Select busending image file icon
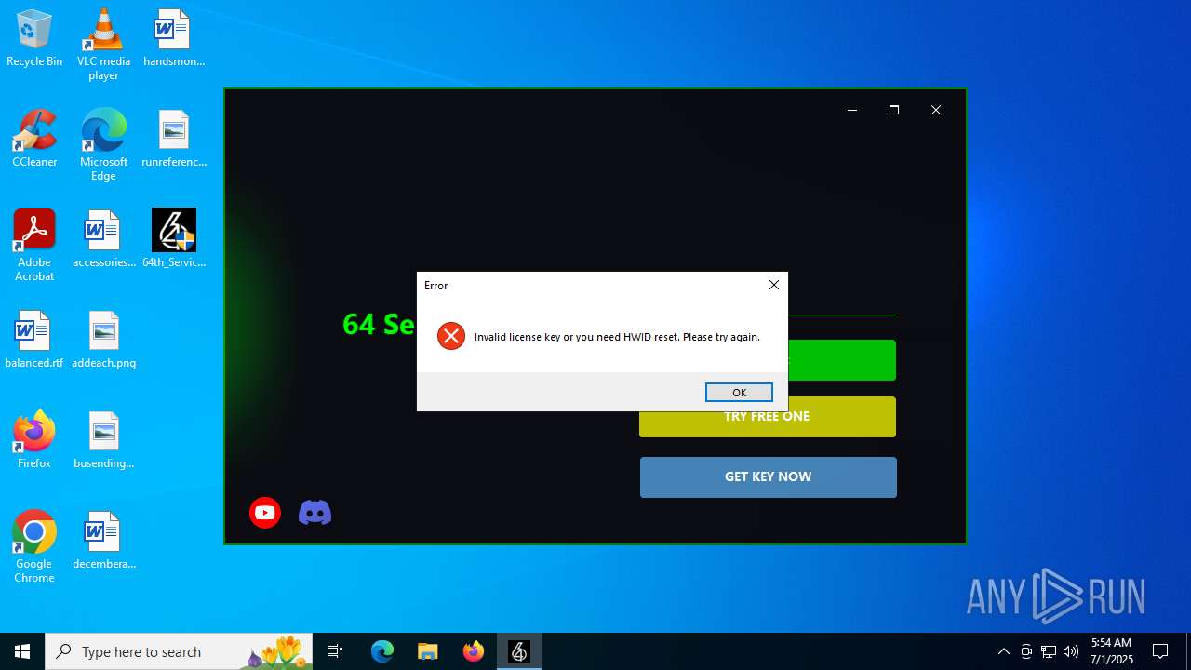The image size is (1191, 670). pyautogui.click(x=103, y=440)
